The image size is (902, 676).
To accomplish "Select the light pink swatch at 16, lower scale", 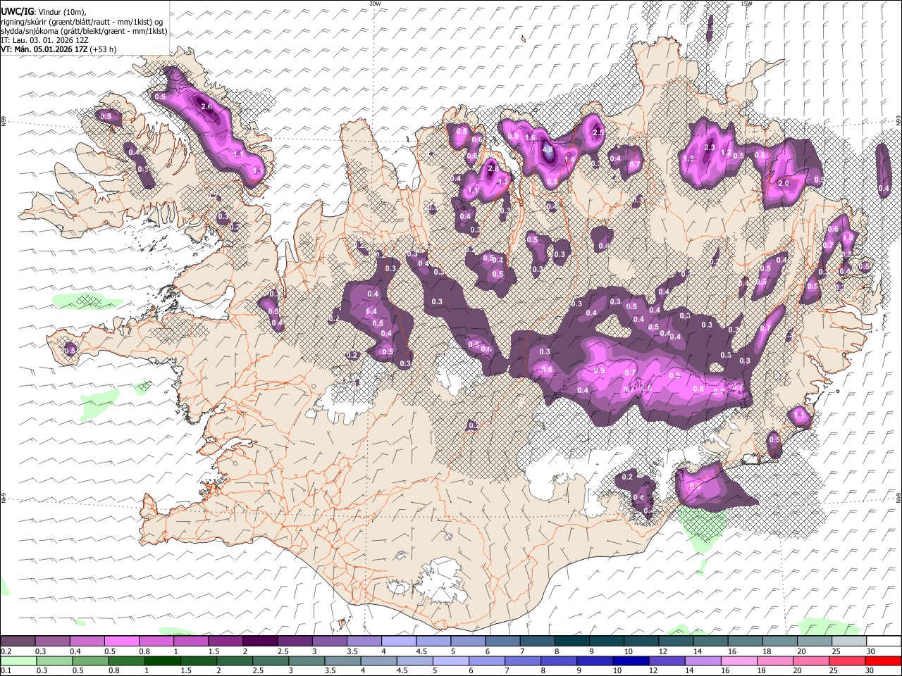I will coord(739,661).
